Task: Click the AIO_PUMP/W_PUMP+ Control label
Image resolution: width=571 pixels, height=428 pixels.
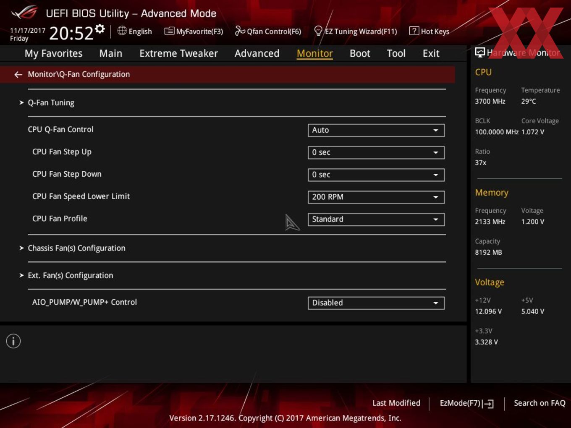Action: tap(84, 302)
